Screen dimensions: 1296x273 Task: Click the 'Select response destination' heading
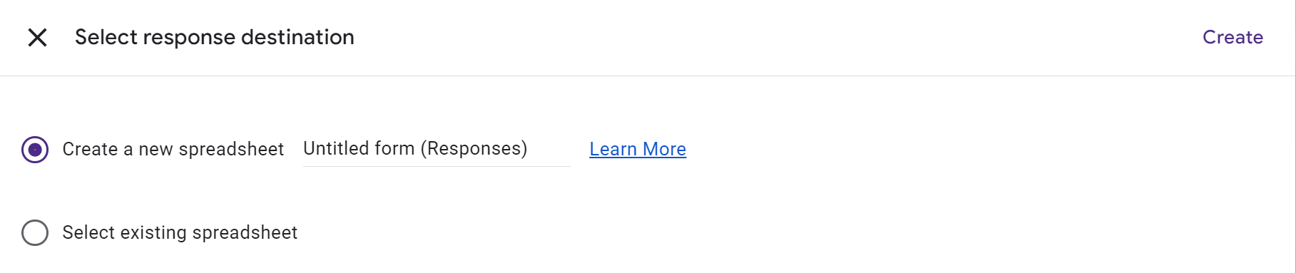tap(215, 37)
